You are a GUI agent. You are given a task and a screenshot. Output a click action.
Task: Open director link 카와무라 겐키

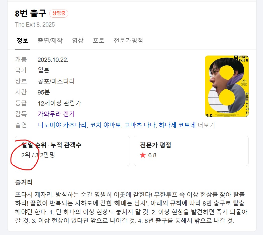point(56,114)
